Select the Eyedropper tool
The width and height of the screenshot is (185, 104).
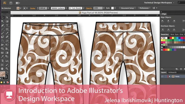[x=3, y=57]
